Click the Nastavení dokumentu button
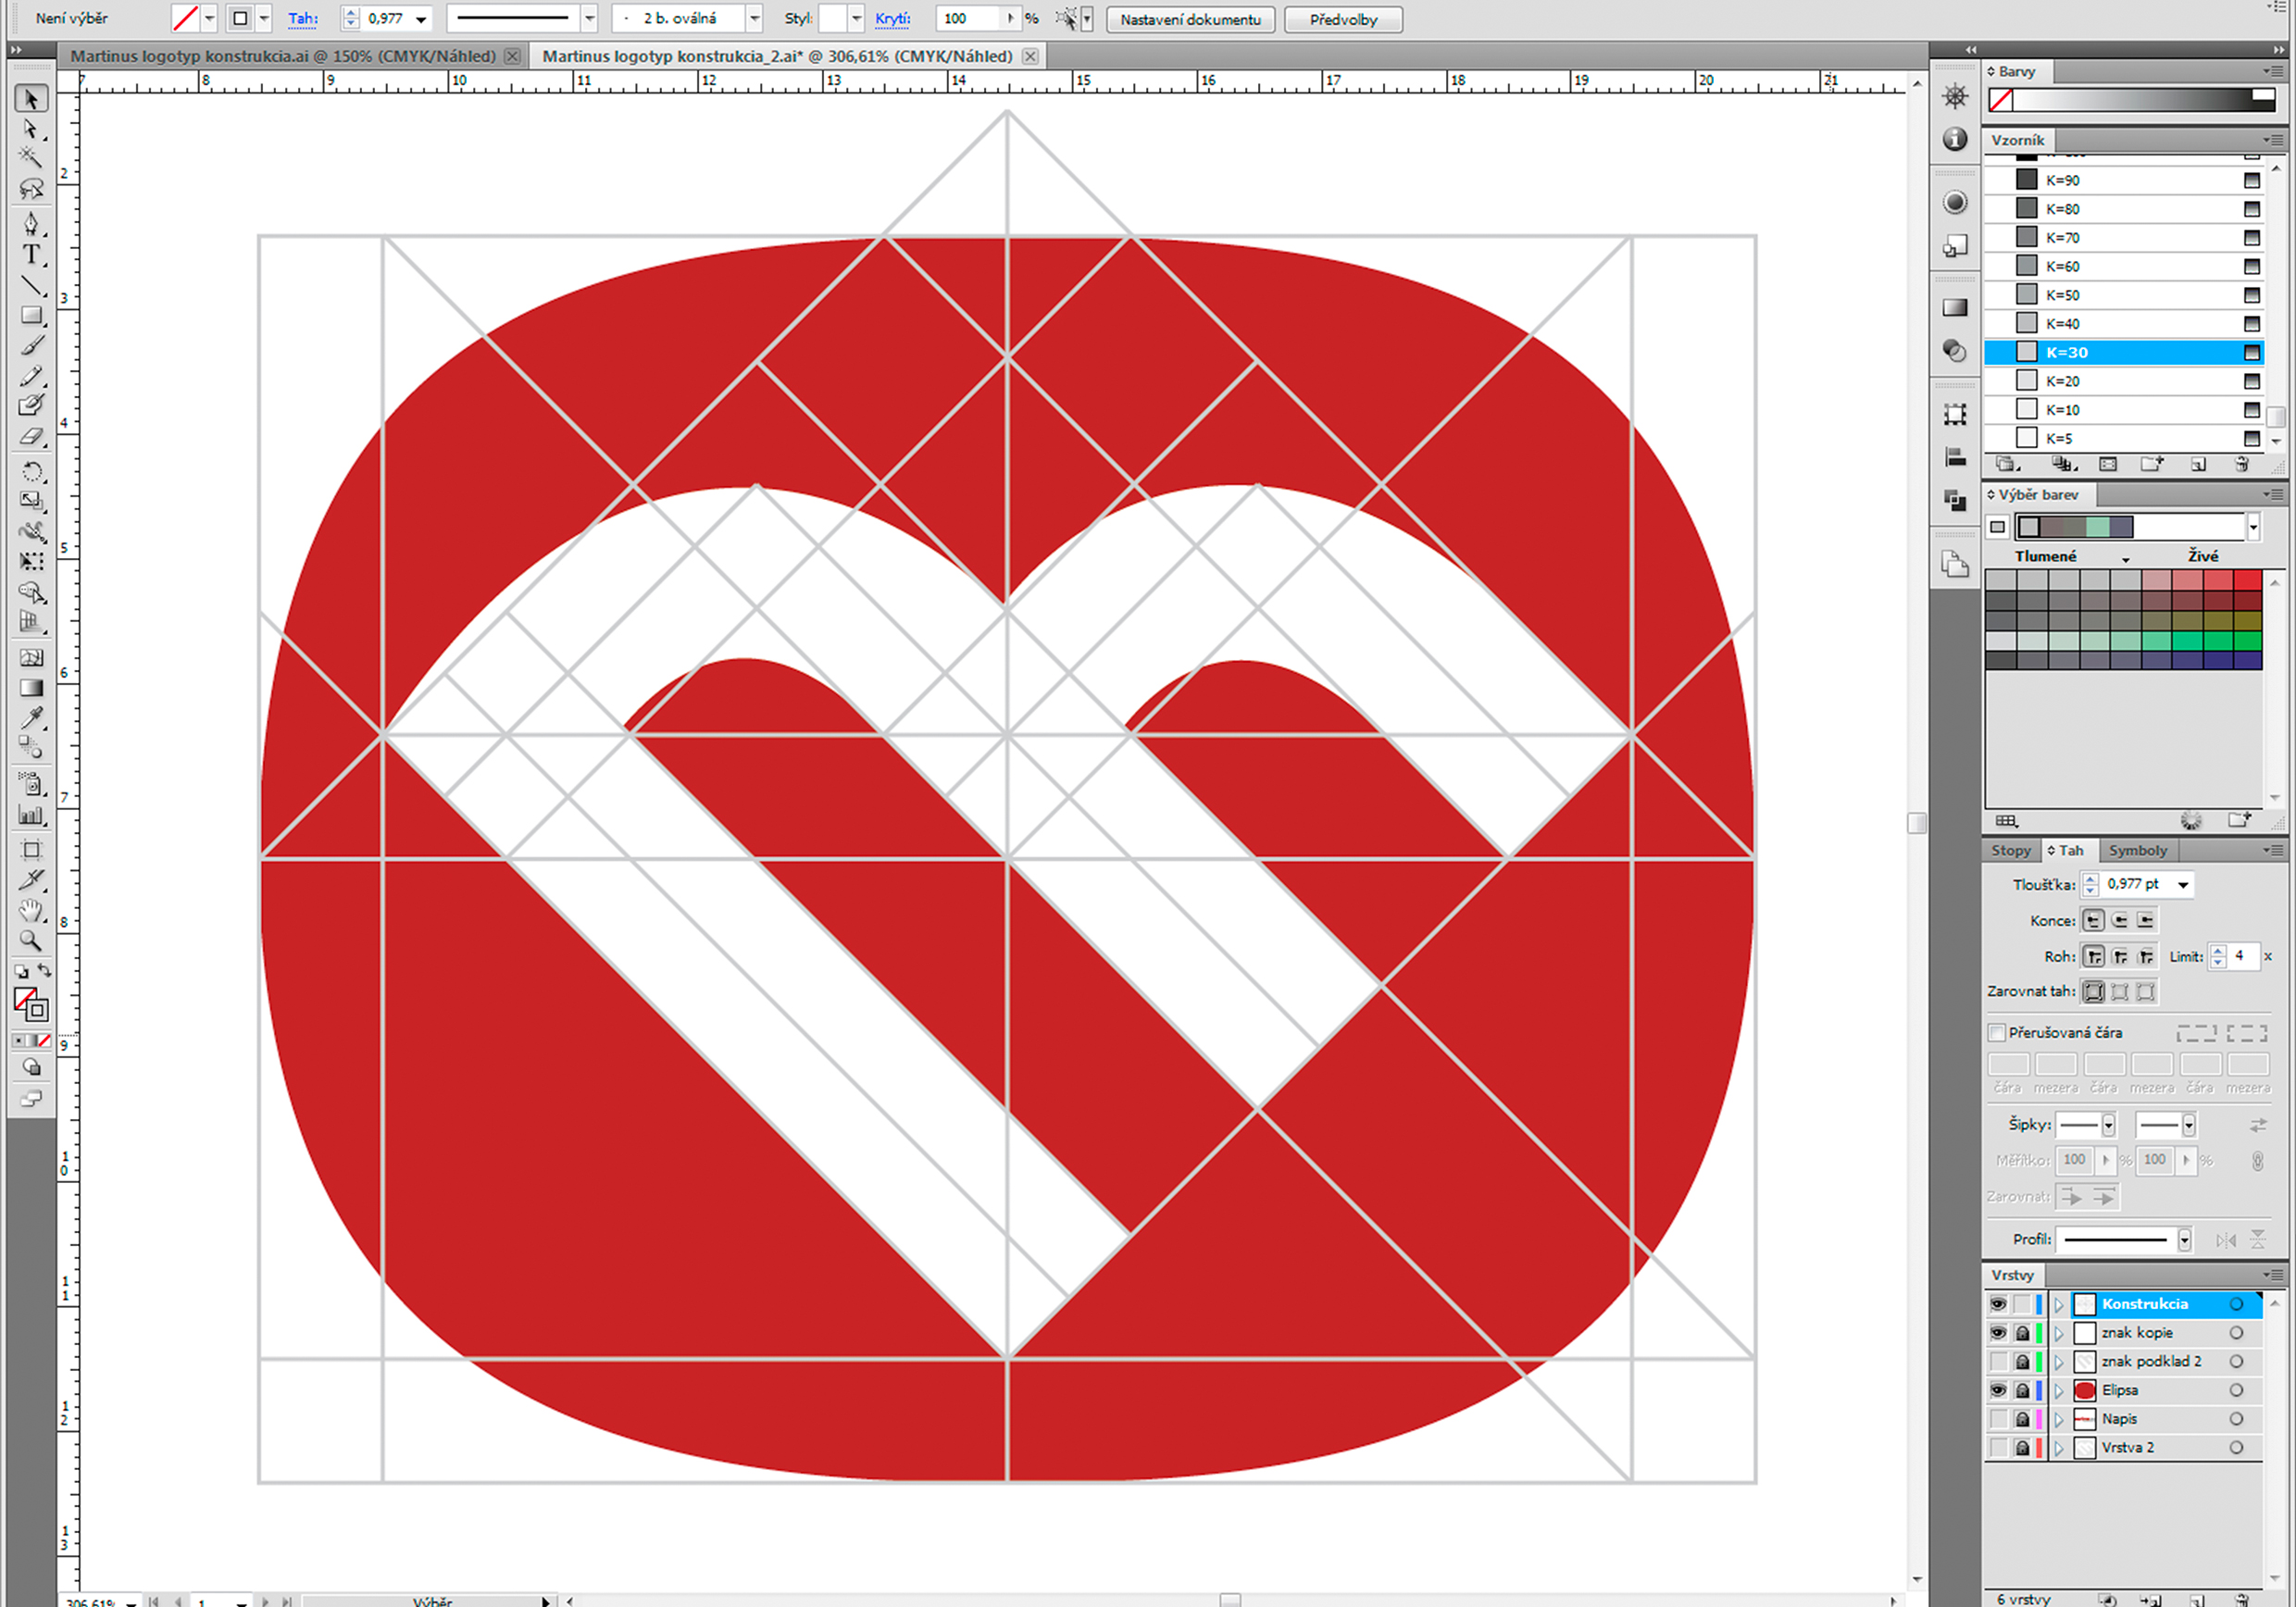The height and width of the screenshot is (1607, 2296). (x=1189, y=19)
